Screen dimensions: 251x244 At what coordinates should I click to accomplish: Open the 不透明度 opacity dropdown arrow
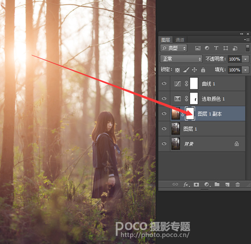[245, 59]
